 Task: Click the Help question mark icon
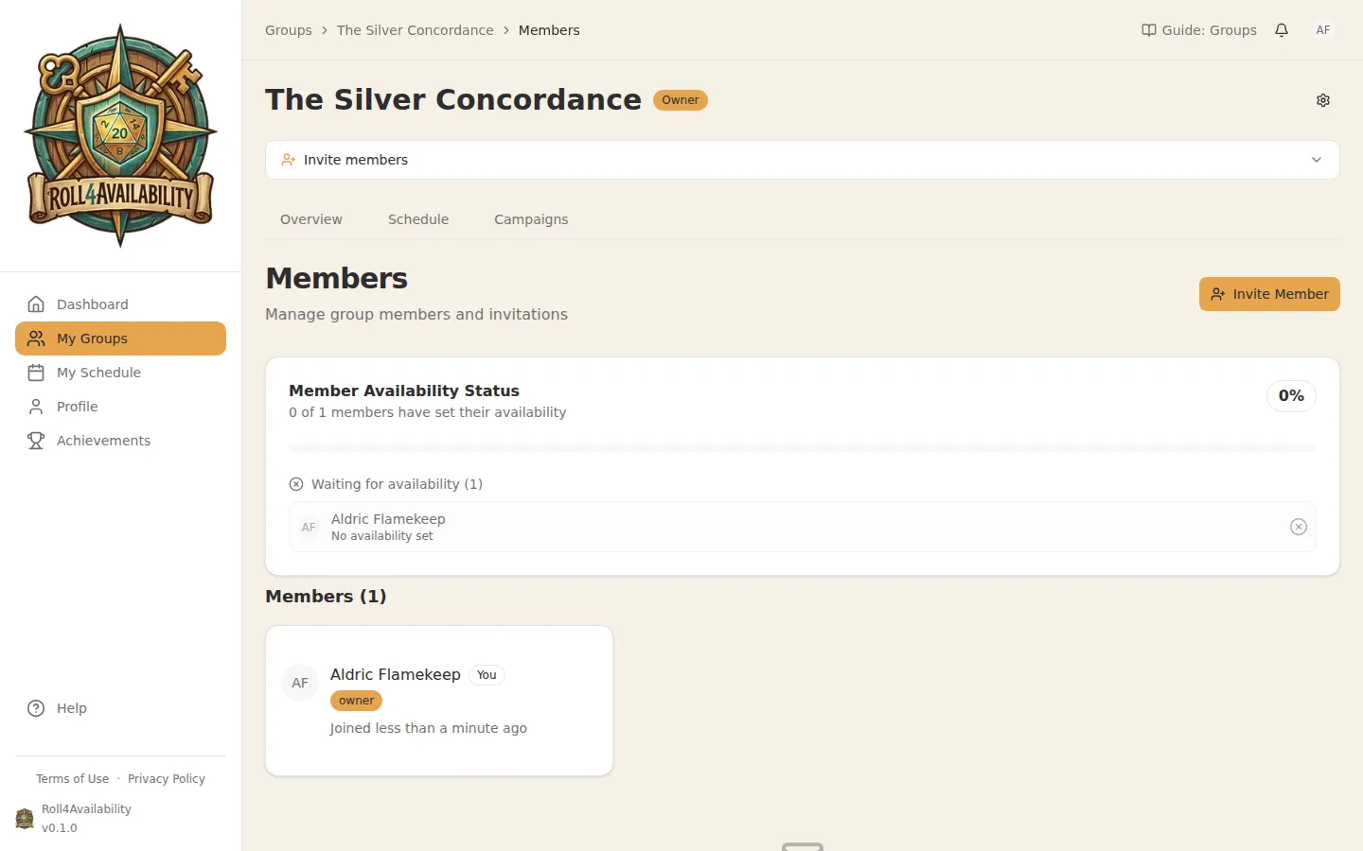(35, 707)
